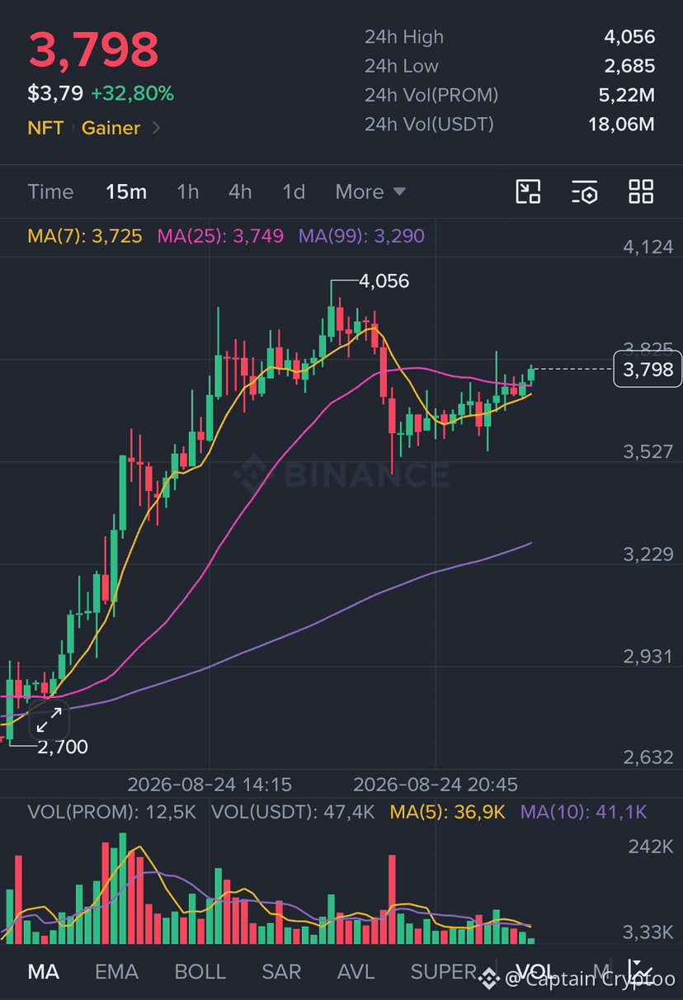Enable the AVL indicator

pyautogui.click(x=356, y=972)
